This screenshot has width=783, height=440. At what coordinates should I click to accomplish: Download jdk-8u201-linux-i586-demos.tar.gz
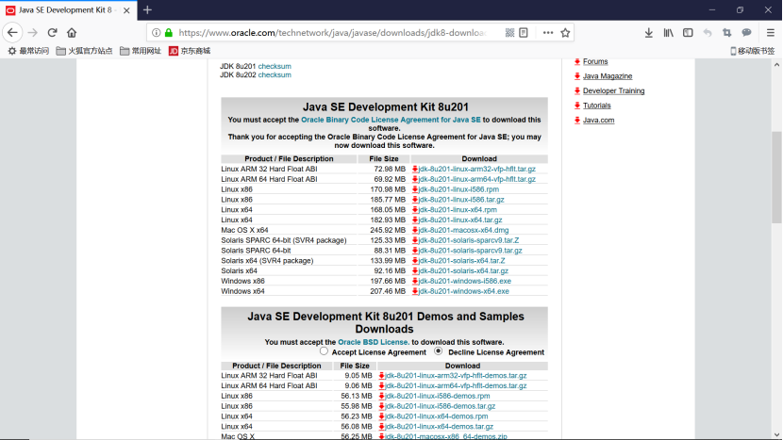pyautogui.click(x=440, y=406)
